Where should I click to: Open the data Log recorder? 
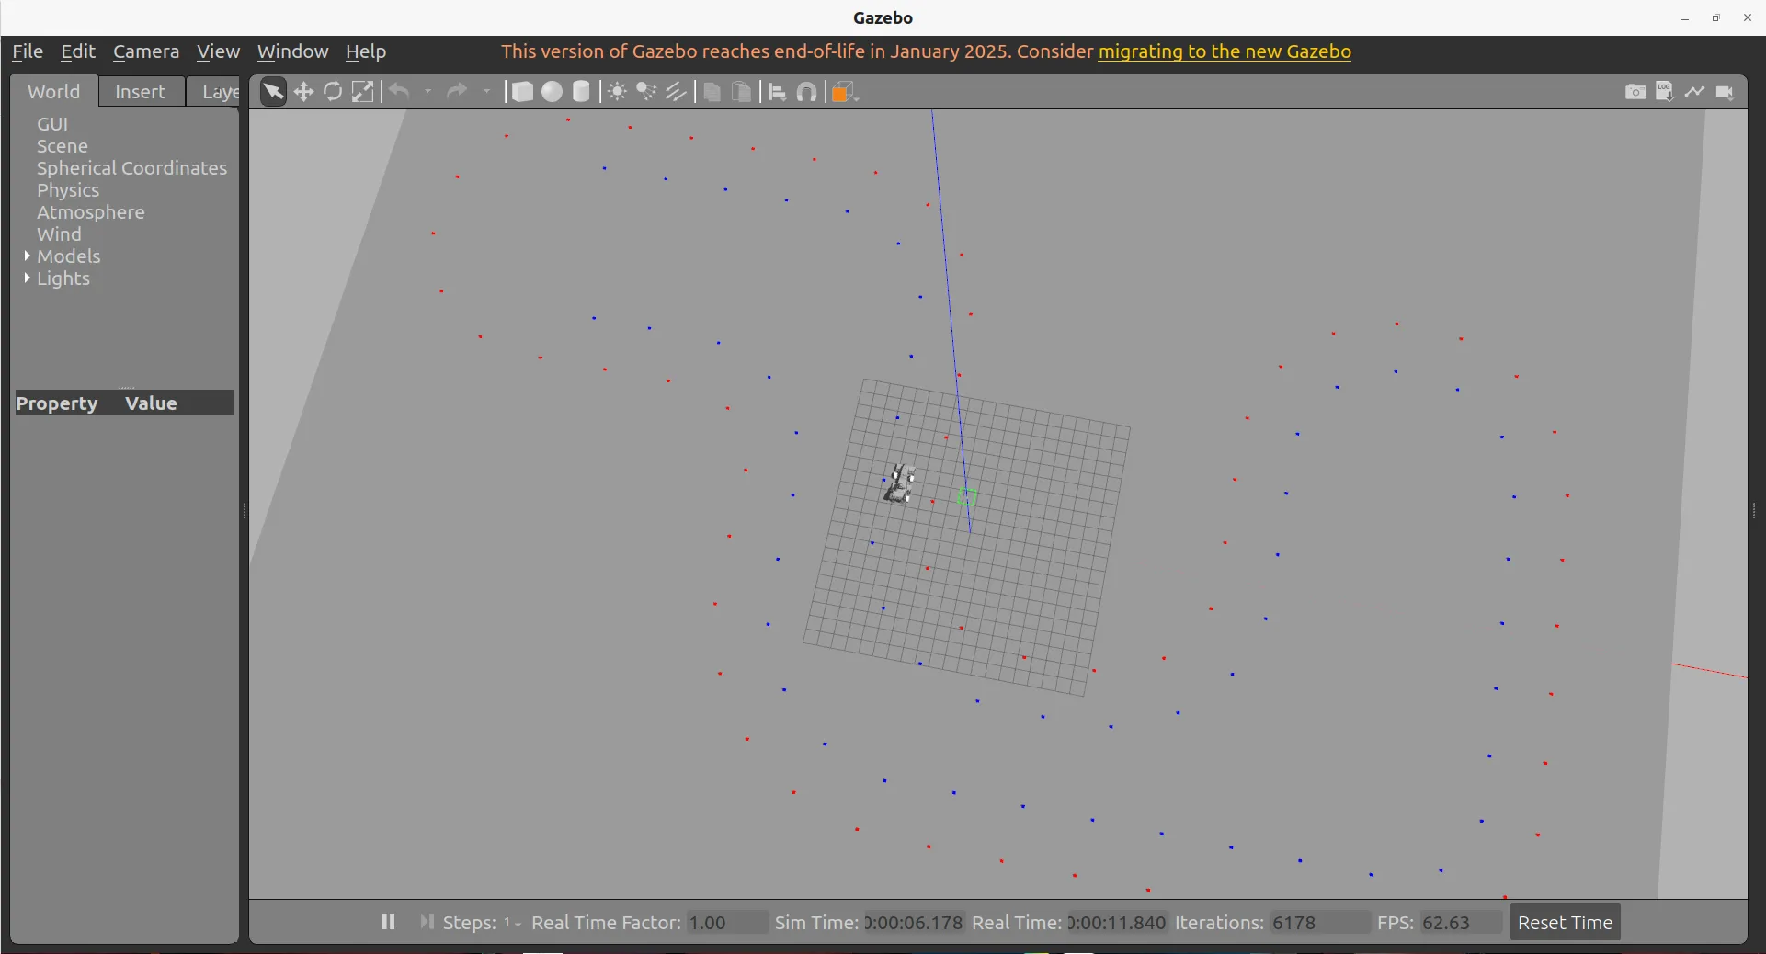click(x=1665, y=91)
